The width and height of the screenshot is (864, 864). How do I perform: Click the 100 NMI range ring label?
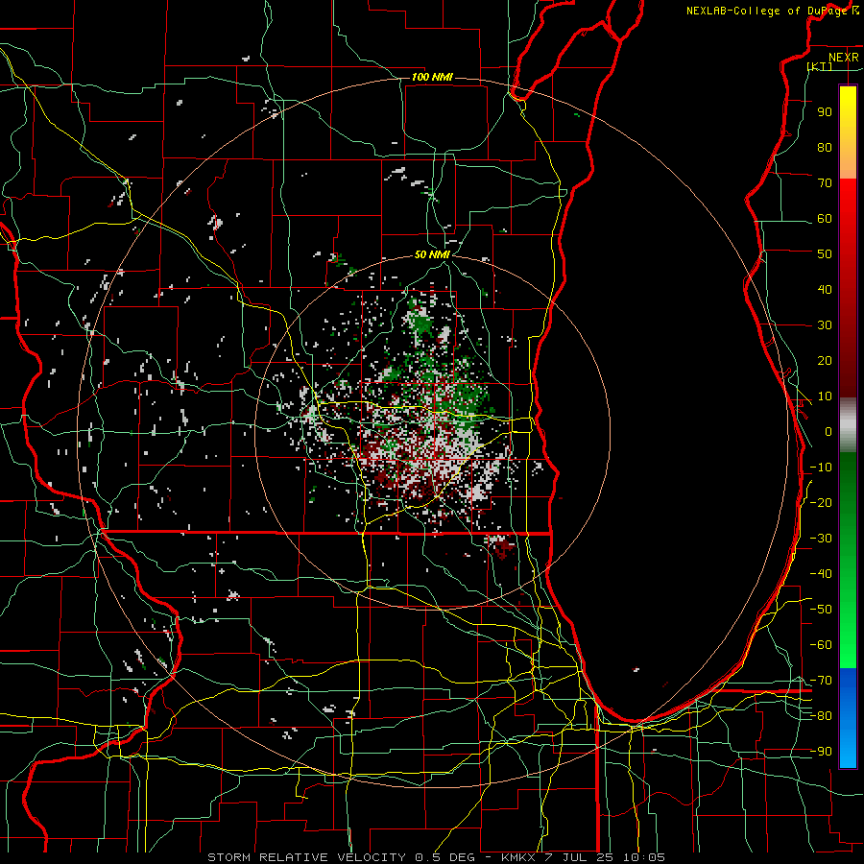click(432, 77)
